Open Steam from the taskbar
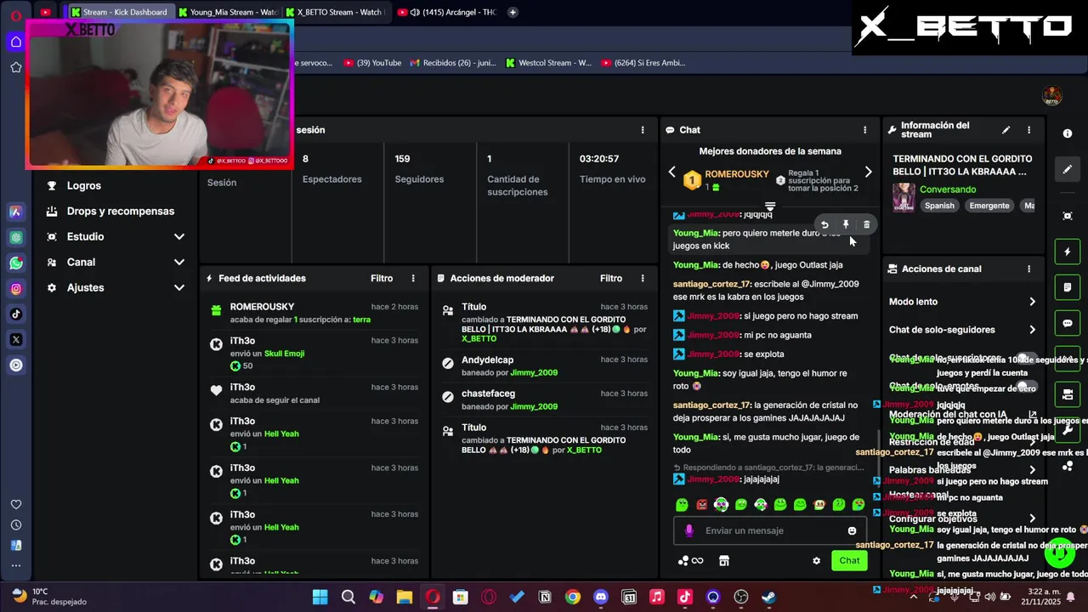This screenshot has width=1088, height=612. pos(768,597)
